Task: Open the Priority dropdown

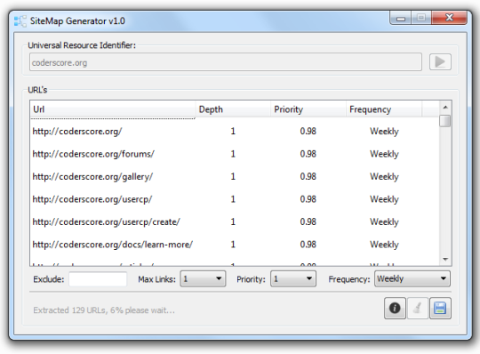Action: (293, 278)
